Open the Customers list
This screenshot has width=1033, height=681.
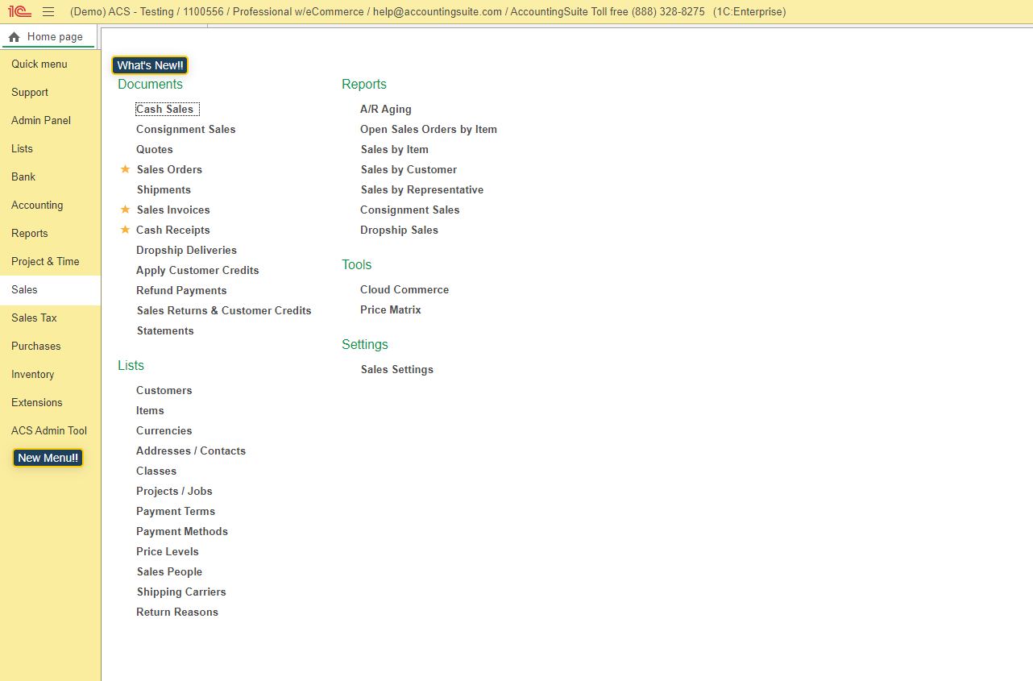[x=164, y=391]
